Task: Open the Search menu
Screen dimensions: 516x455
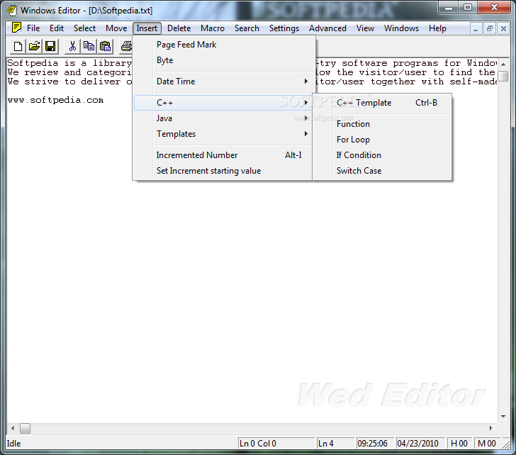Action: 247,28
